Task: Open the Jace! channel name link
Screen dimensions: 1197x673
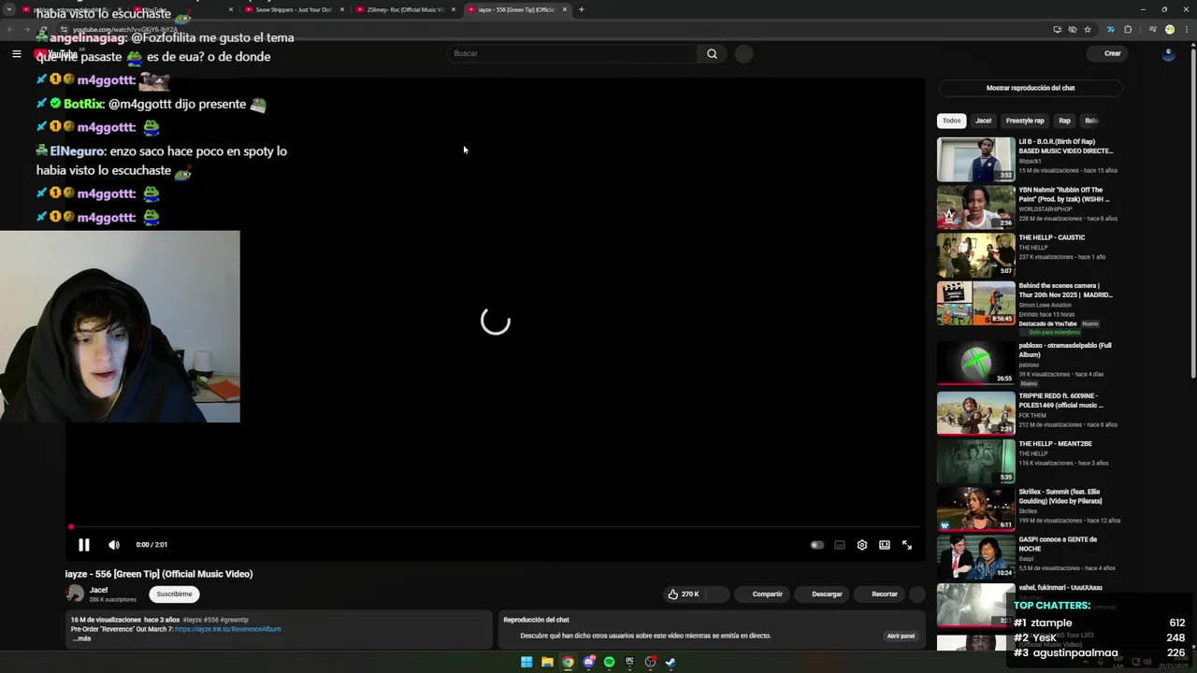Action: pyautogui.click(x=98, y=590)
